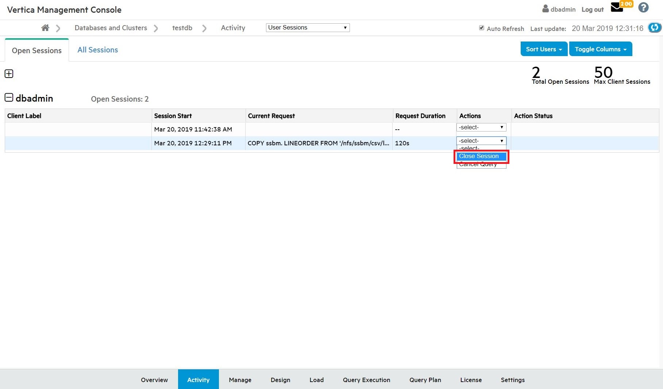The height and width of the screenshot is (389, 663).
Task: Navigate to Databases and Clusters breadcrumb
Action: tap(111, 28)
